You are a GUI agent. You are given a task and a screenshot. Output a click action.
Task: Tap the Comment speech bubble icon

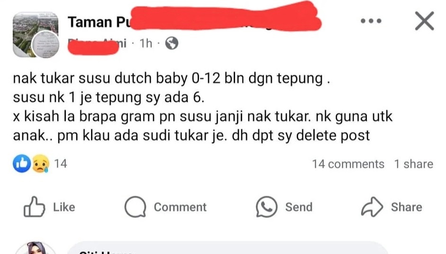click(x=136, y=207)
